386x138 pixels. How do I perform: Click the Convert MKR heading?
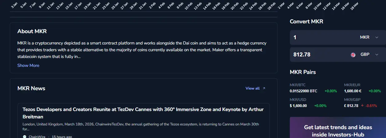pyautogui.click(x=306, y=21)
